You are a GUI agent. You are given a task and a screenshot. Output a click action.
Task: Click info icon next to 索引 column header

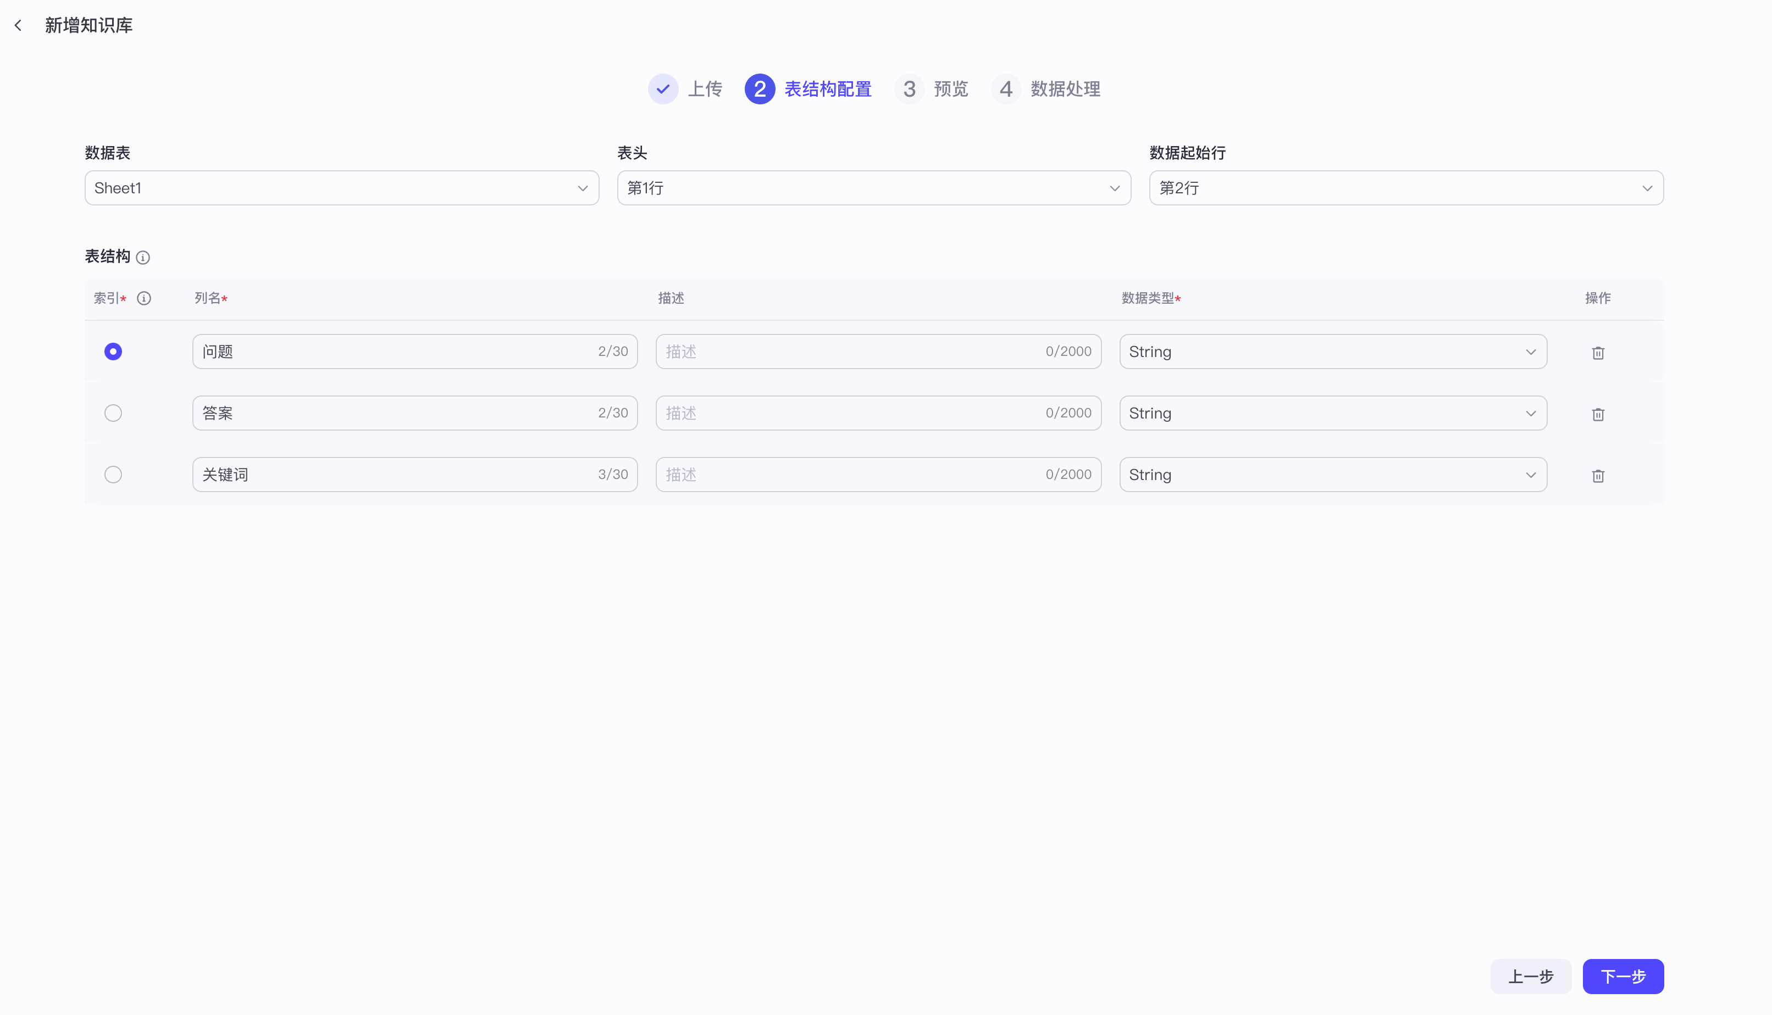143,298
